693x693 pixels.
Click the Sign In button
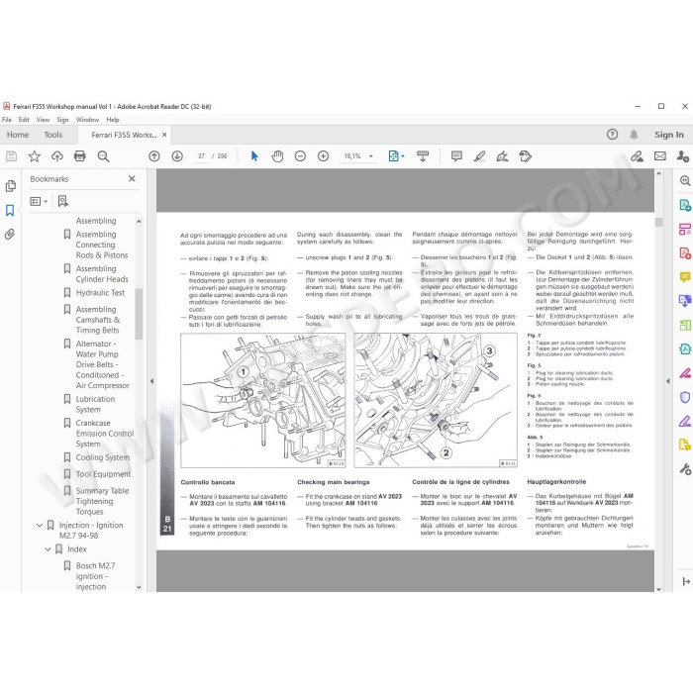[x=669, y=135]
